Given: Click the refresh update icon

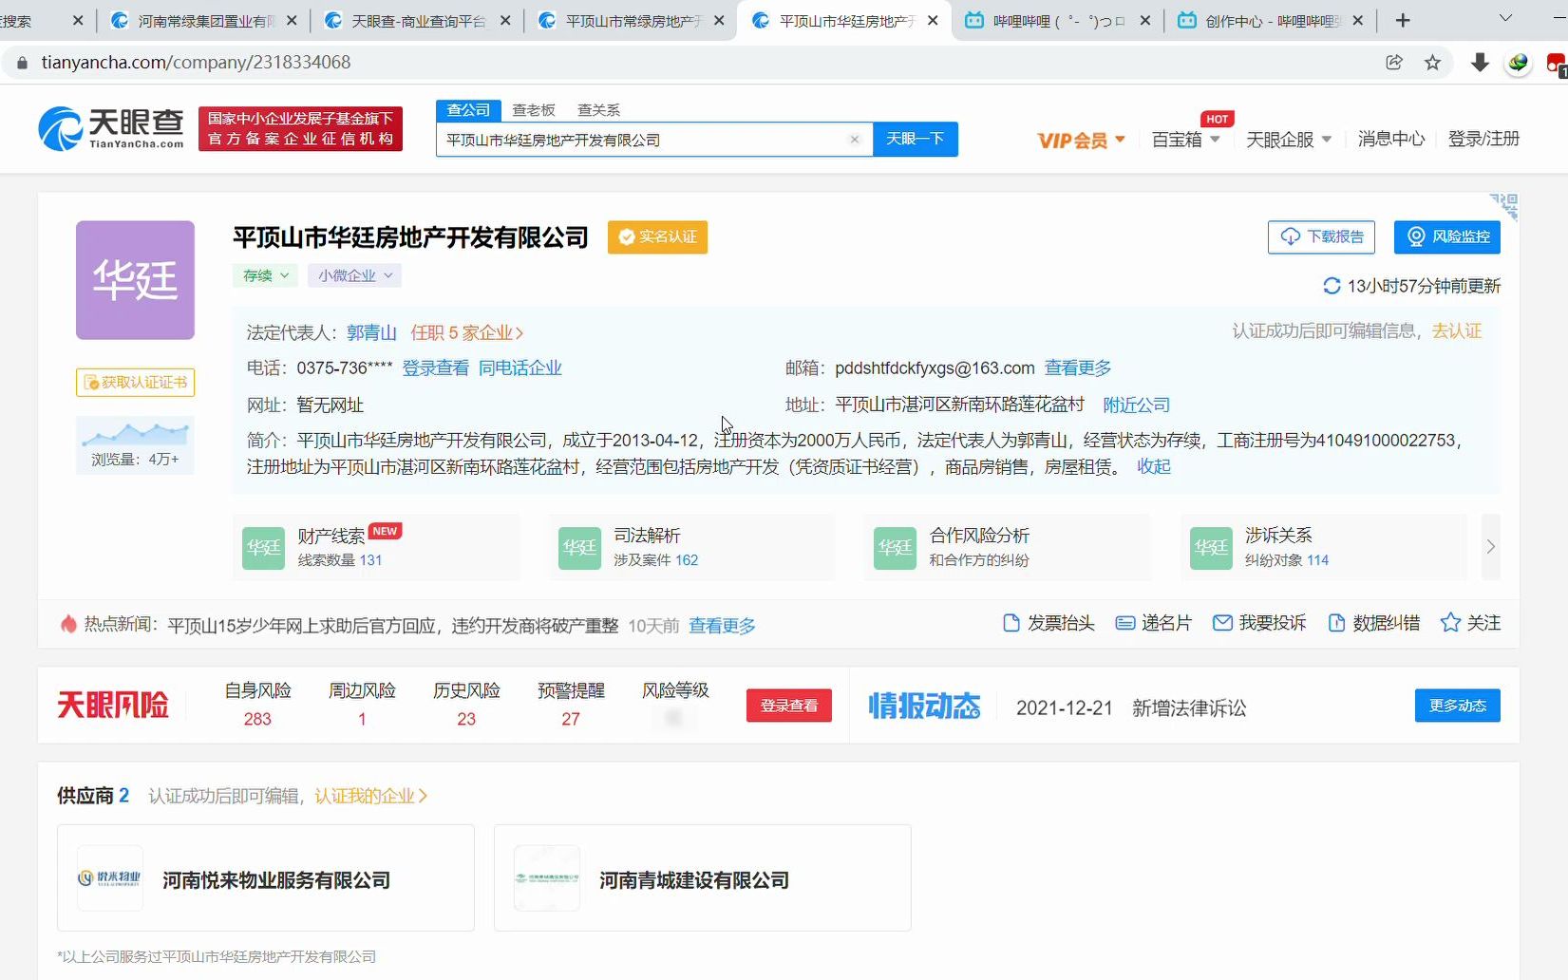Looking at the screenshot, I should [x=1332, y=286].
